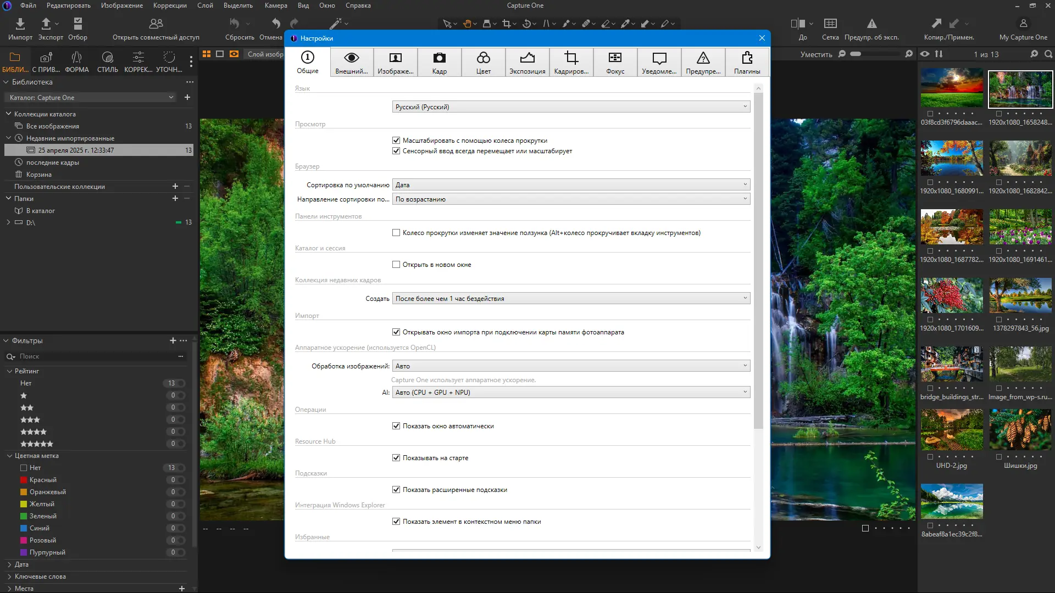Image resolution: width=1055 pixels, height=593 pixels.
Task: Open the AI hardware acceleration dropdown
Action: click(571, 393)
